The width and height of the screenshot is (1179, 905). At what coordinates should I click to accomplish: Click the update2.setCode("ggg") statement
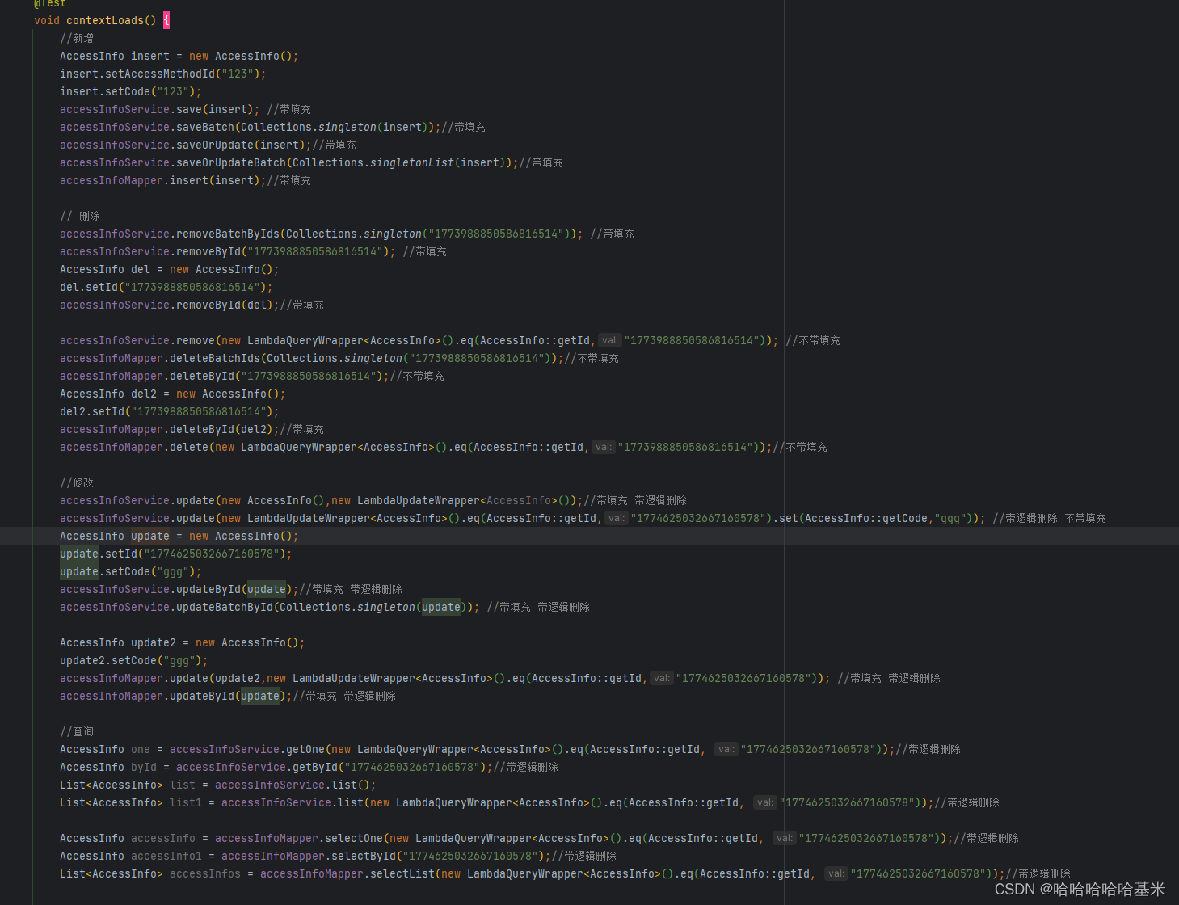[x=134, y=660]
